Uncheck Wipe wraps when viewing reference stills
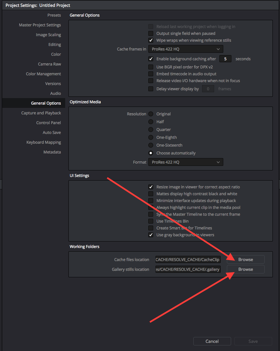This screenshot has width=280, height=351. click(x=151, y=40)
